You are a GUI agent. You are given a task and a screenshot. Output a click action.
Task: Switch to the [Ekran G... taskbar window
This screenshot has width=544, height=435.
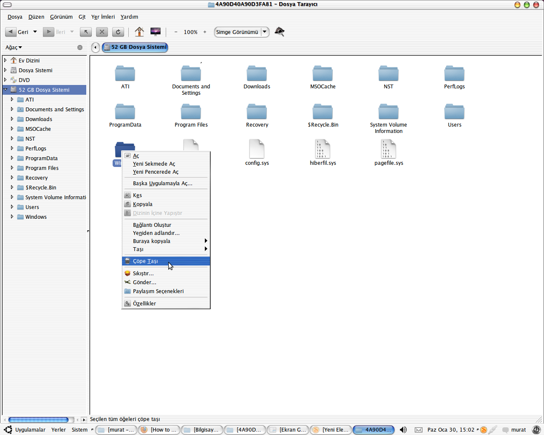click(x=288, y=430)
